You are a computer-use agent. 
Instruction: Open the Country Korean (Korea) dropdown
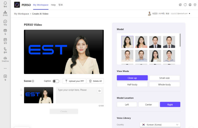tap(160, 125)
